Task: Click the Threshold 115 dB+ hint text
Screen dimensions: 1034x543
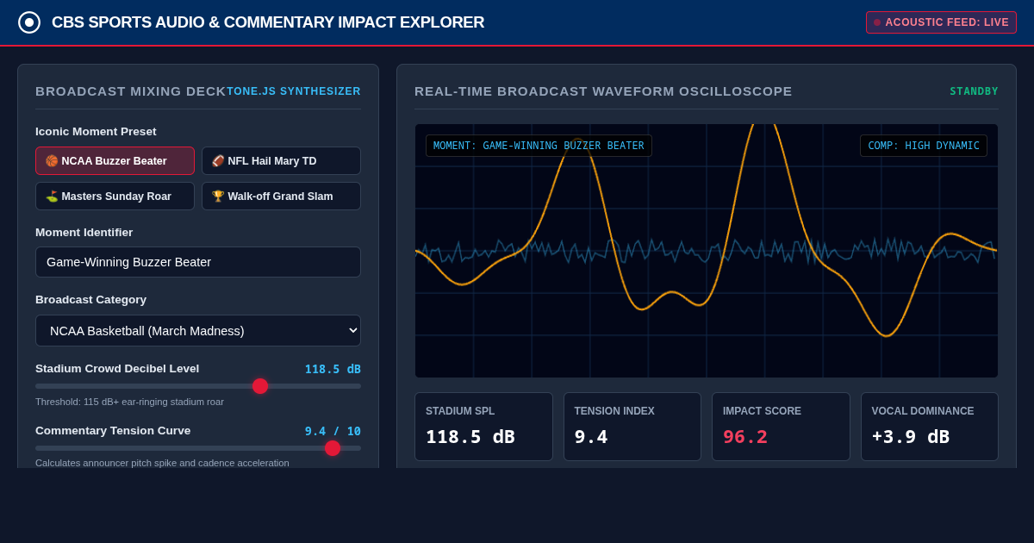Action: pyautogui.click(x=129, y=402)
